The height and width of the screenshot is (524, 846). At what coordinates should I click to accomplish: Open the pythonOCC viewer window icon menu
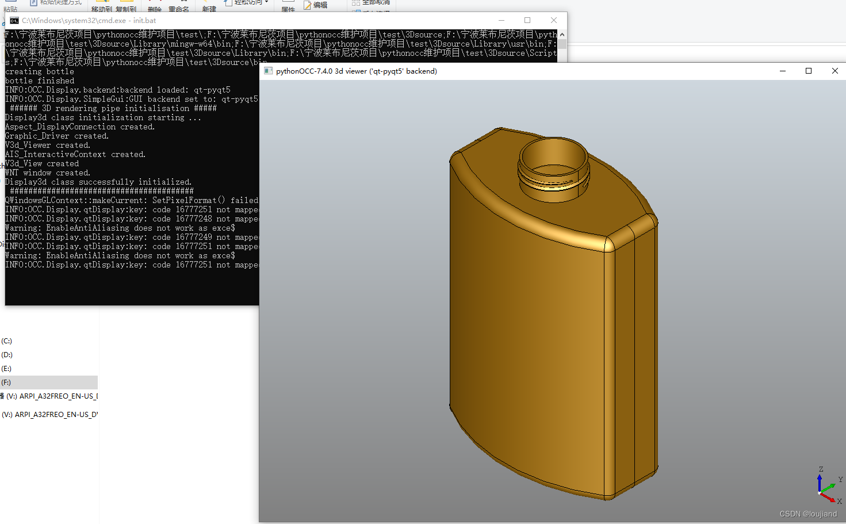268,71
